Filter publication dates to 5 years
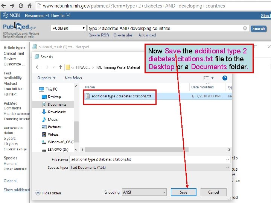 tap(10, 138)
